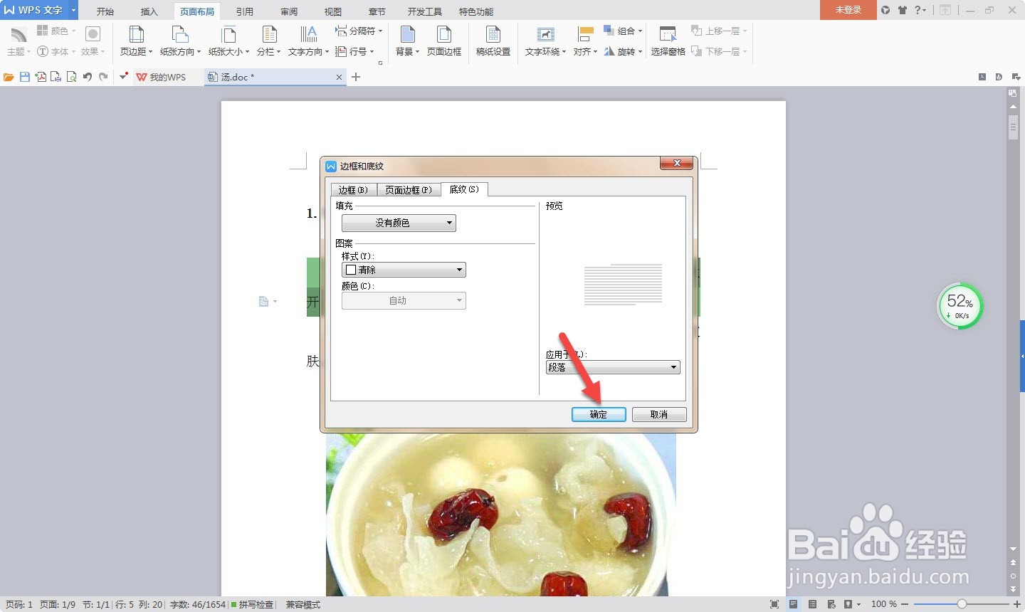The height and width of the screenshot is (612, 1025).
Task: Click the zoom slider handle in status bar
Action: pos(962,604)
